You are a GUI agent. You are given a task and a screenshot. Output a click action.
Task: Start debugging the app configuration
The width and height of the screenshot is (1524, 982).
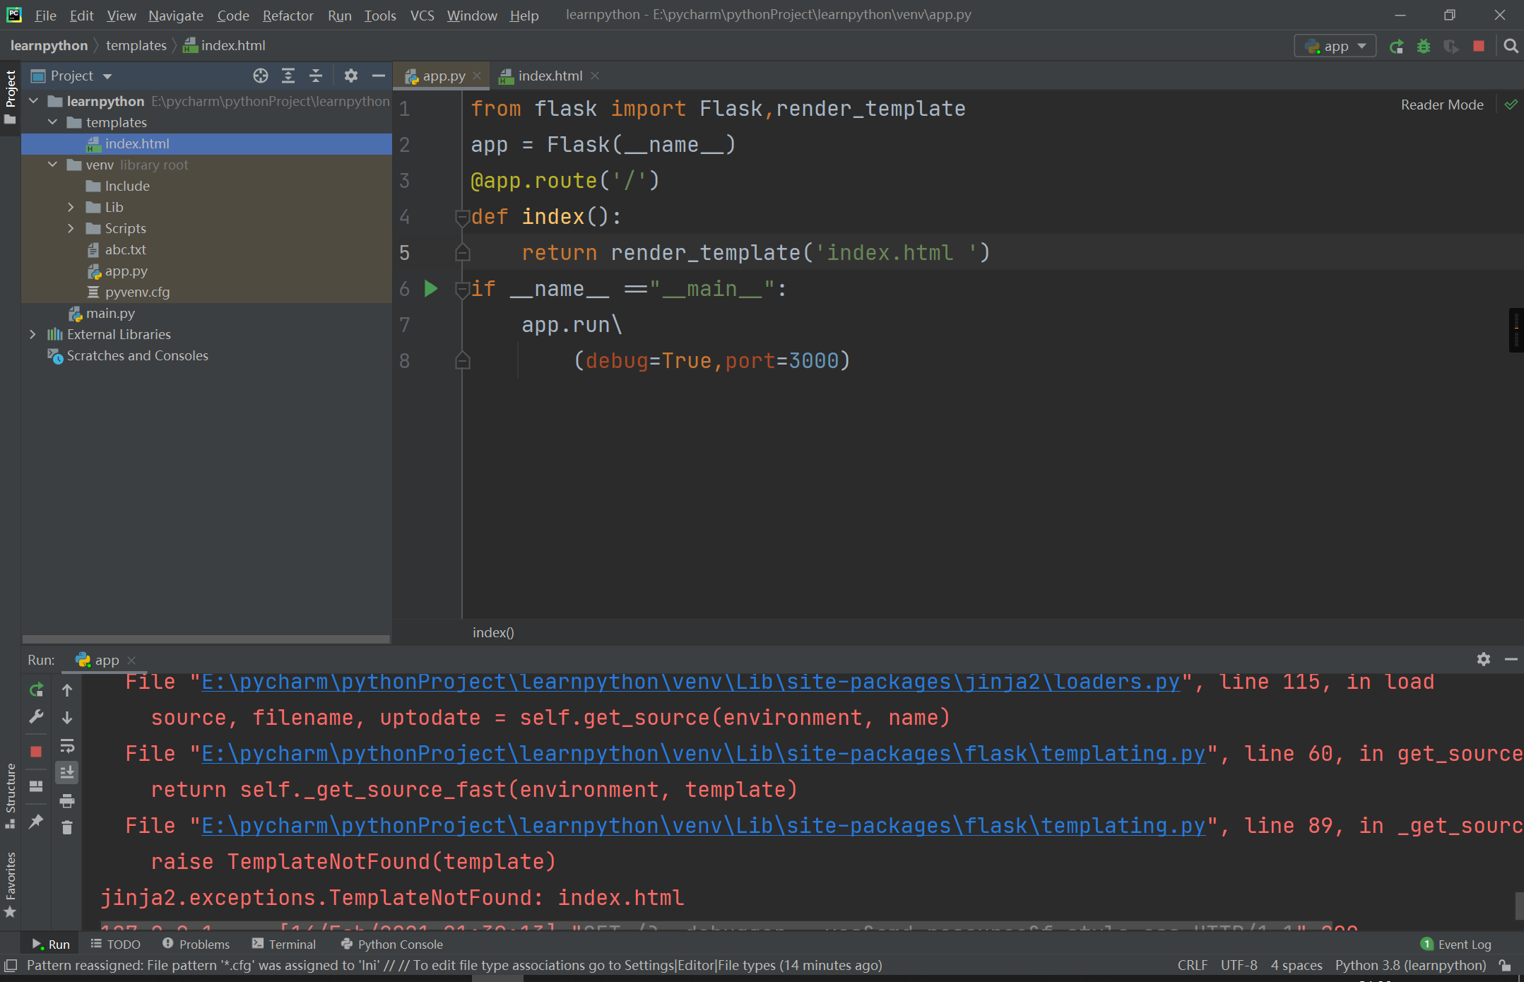click(x=1424, y=45)
